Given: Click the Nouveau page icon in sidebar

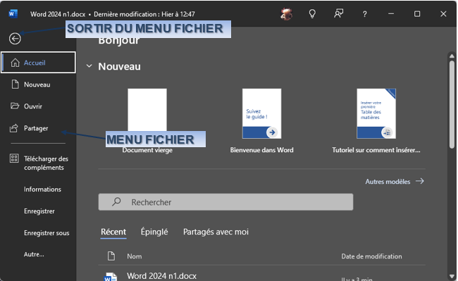Looking at the screenshot, I should click(x=15, y=85).
